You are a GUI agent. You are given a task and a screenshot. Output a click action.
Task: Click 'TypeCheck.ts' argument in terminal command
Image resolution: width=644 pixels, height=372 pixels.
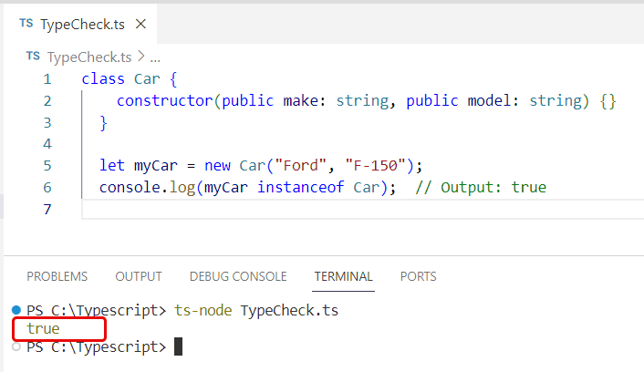click(x=289, y=311)
